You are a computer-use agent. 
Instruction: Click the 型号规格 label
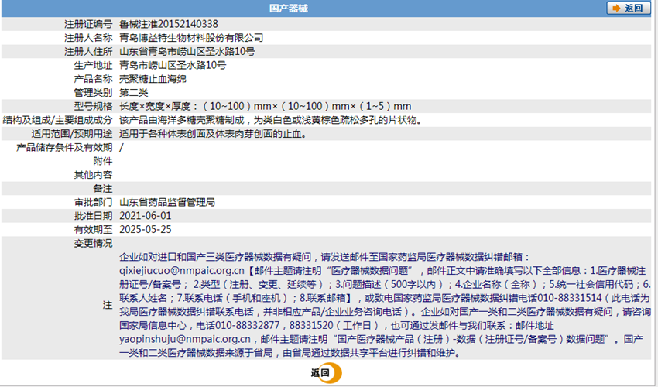93,106
